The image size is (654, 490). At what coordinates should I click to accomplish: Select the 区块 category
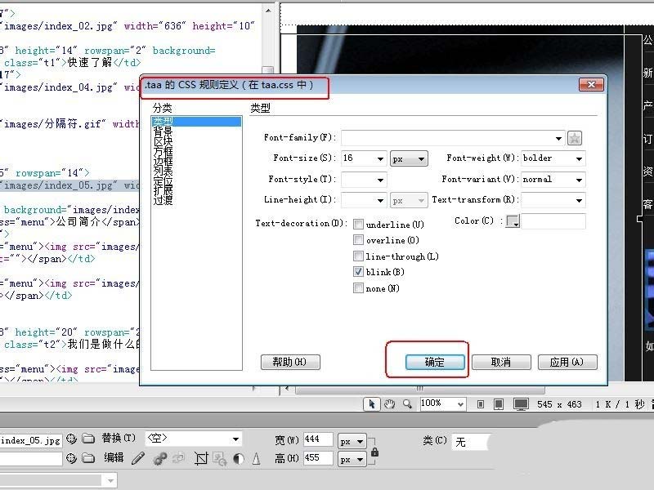coord(163,141)
